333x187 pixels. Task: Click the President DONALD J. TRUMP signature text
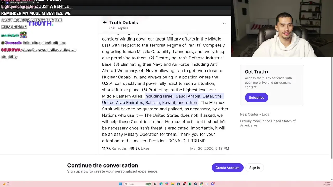tap(177, 141)
